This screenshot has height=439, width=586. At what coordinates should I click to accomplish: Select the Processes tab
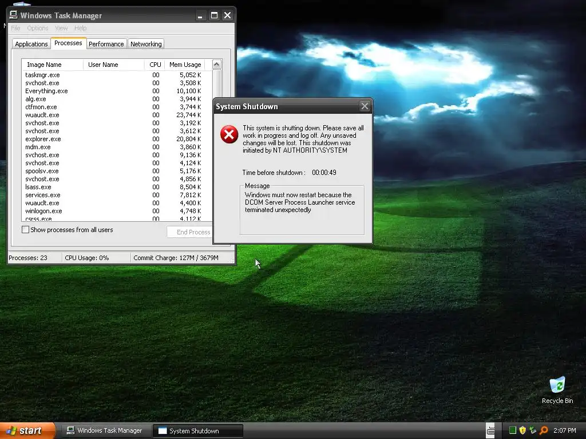coord(68,43)
